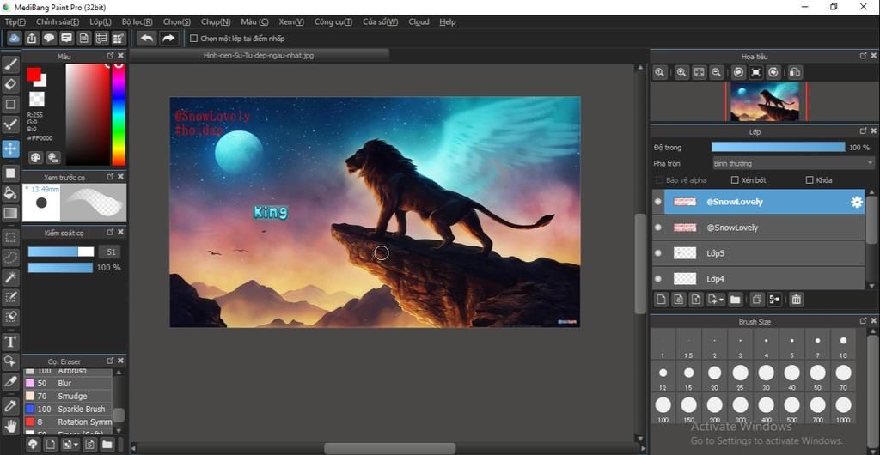Open add-brush dropdown in brush panel
The height and width of the screenshot is (455, 880).
pos(76,445)
